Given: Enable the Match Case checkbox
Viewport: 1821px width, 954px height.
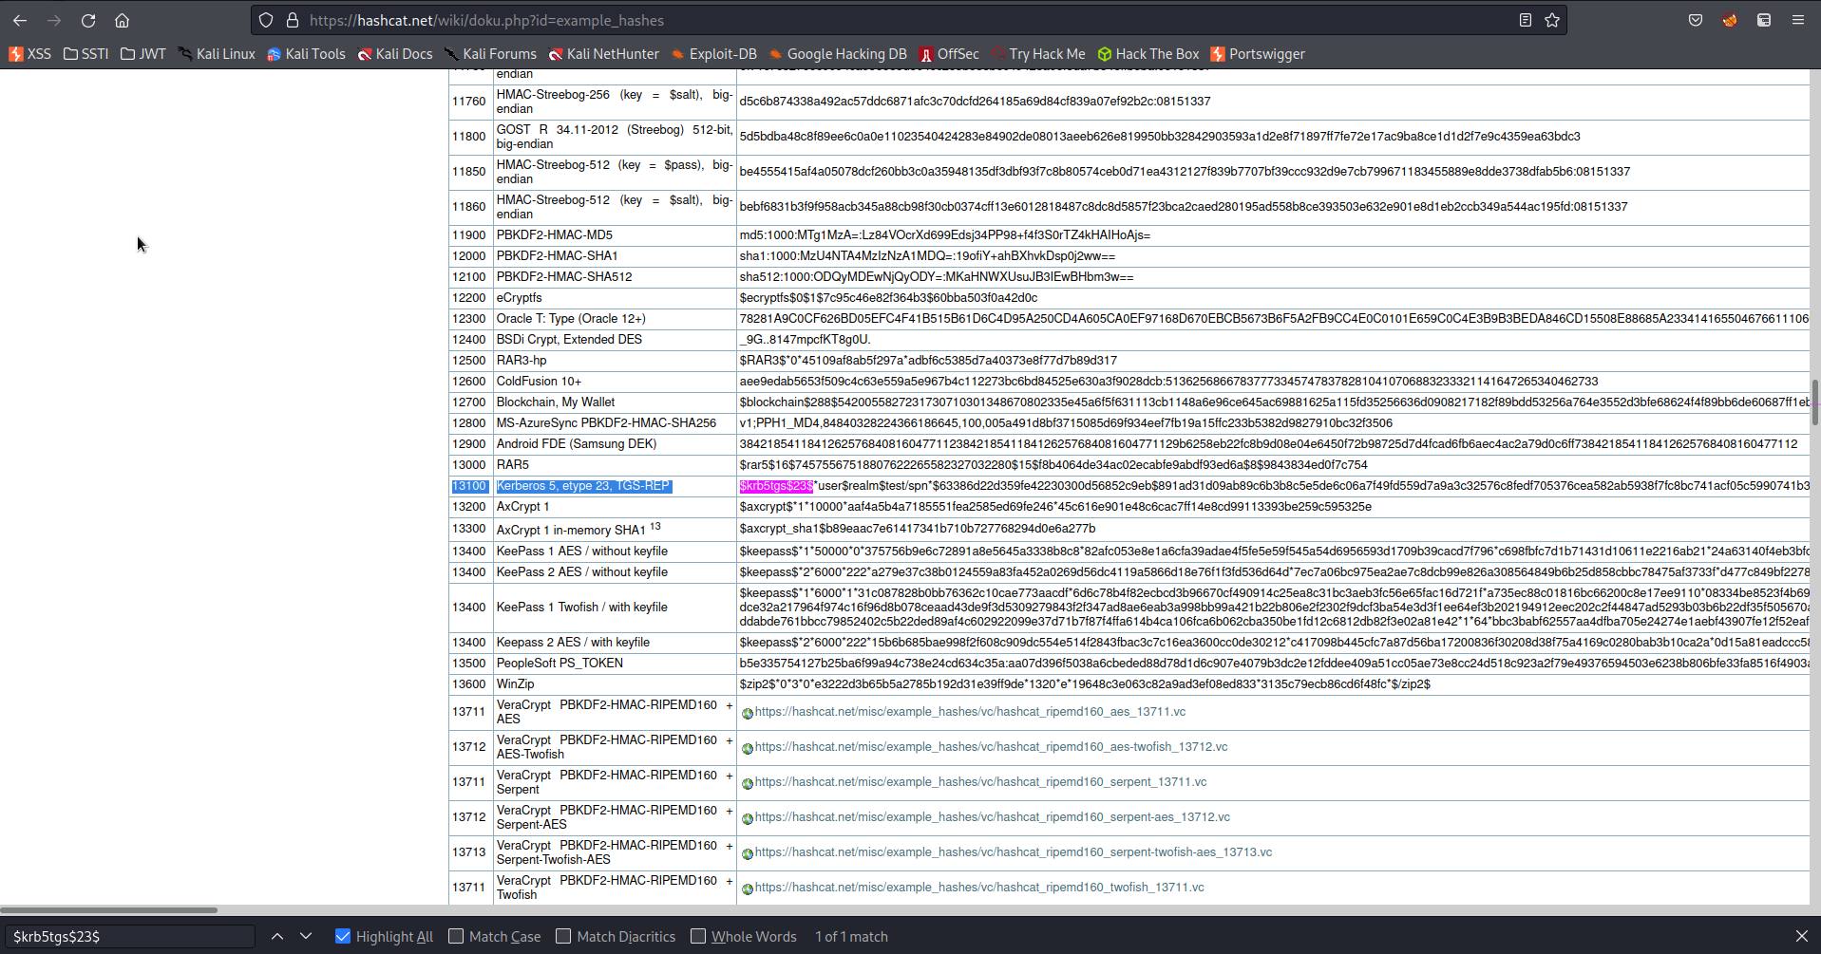Looking at the screenshot, I should click(456, 937).
